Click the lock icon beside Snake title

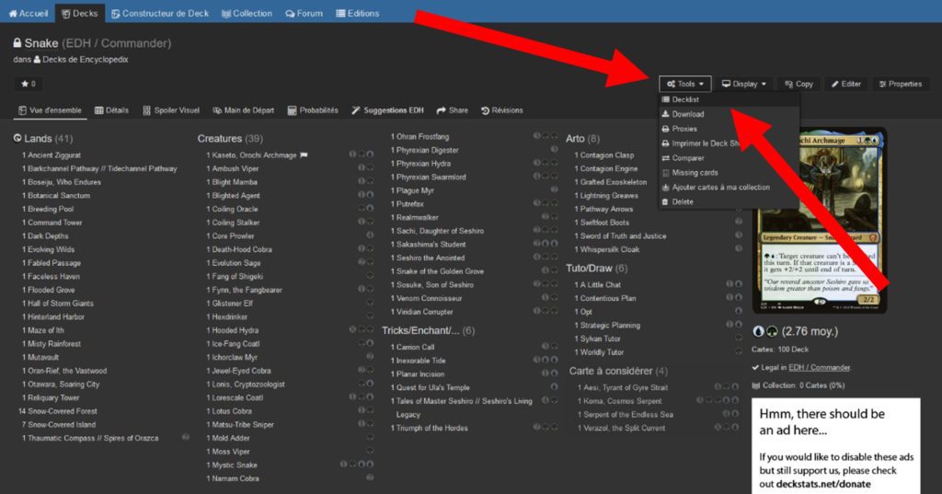(x=17, y=43)
